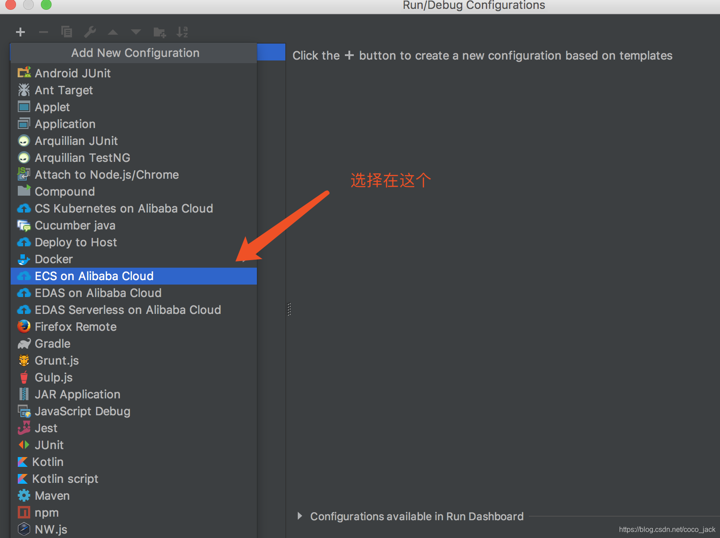
Task: Select CS Kubernetes on Alibaba Cloud
Action: (x=134, y=209)
